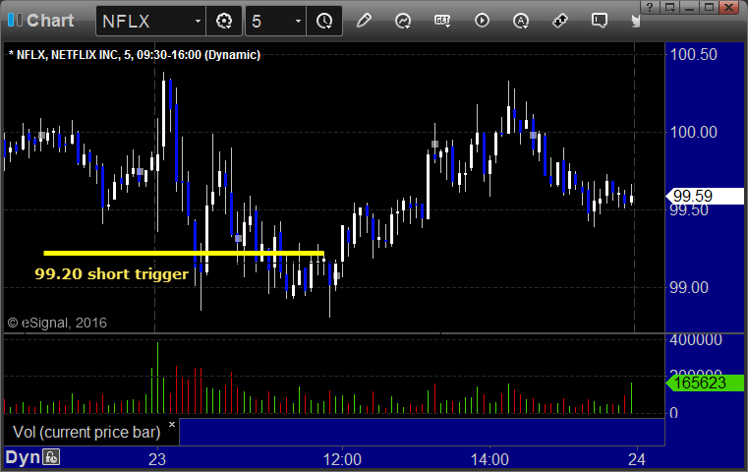Click the Dyn label at bottom left
Image resolution: width=748 pixels, height=472 pixels.
(x=23, y=457)
